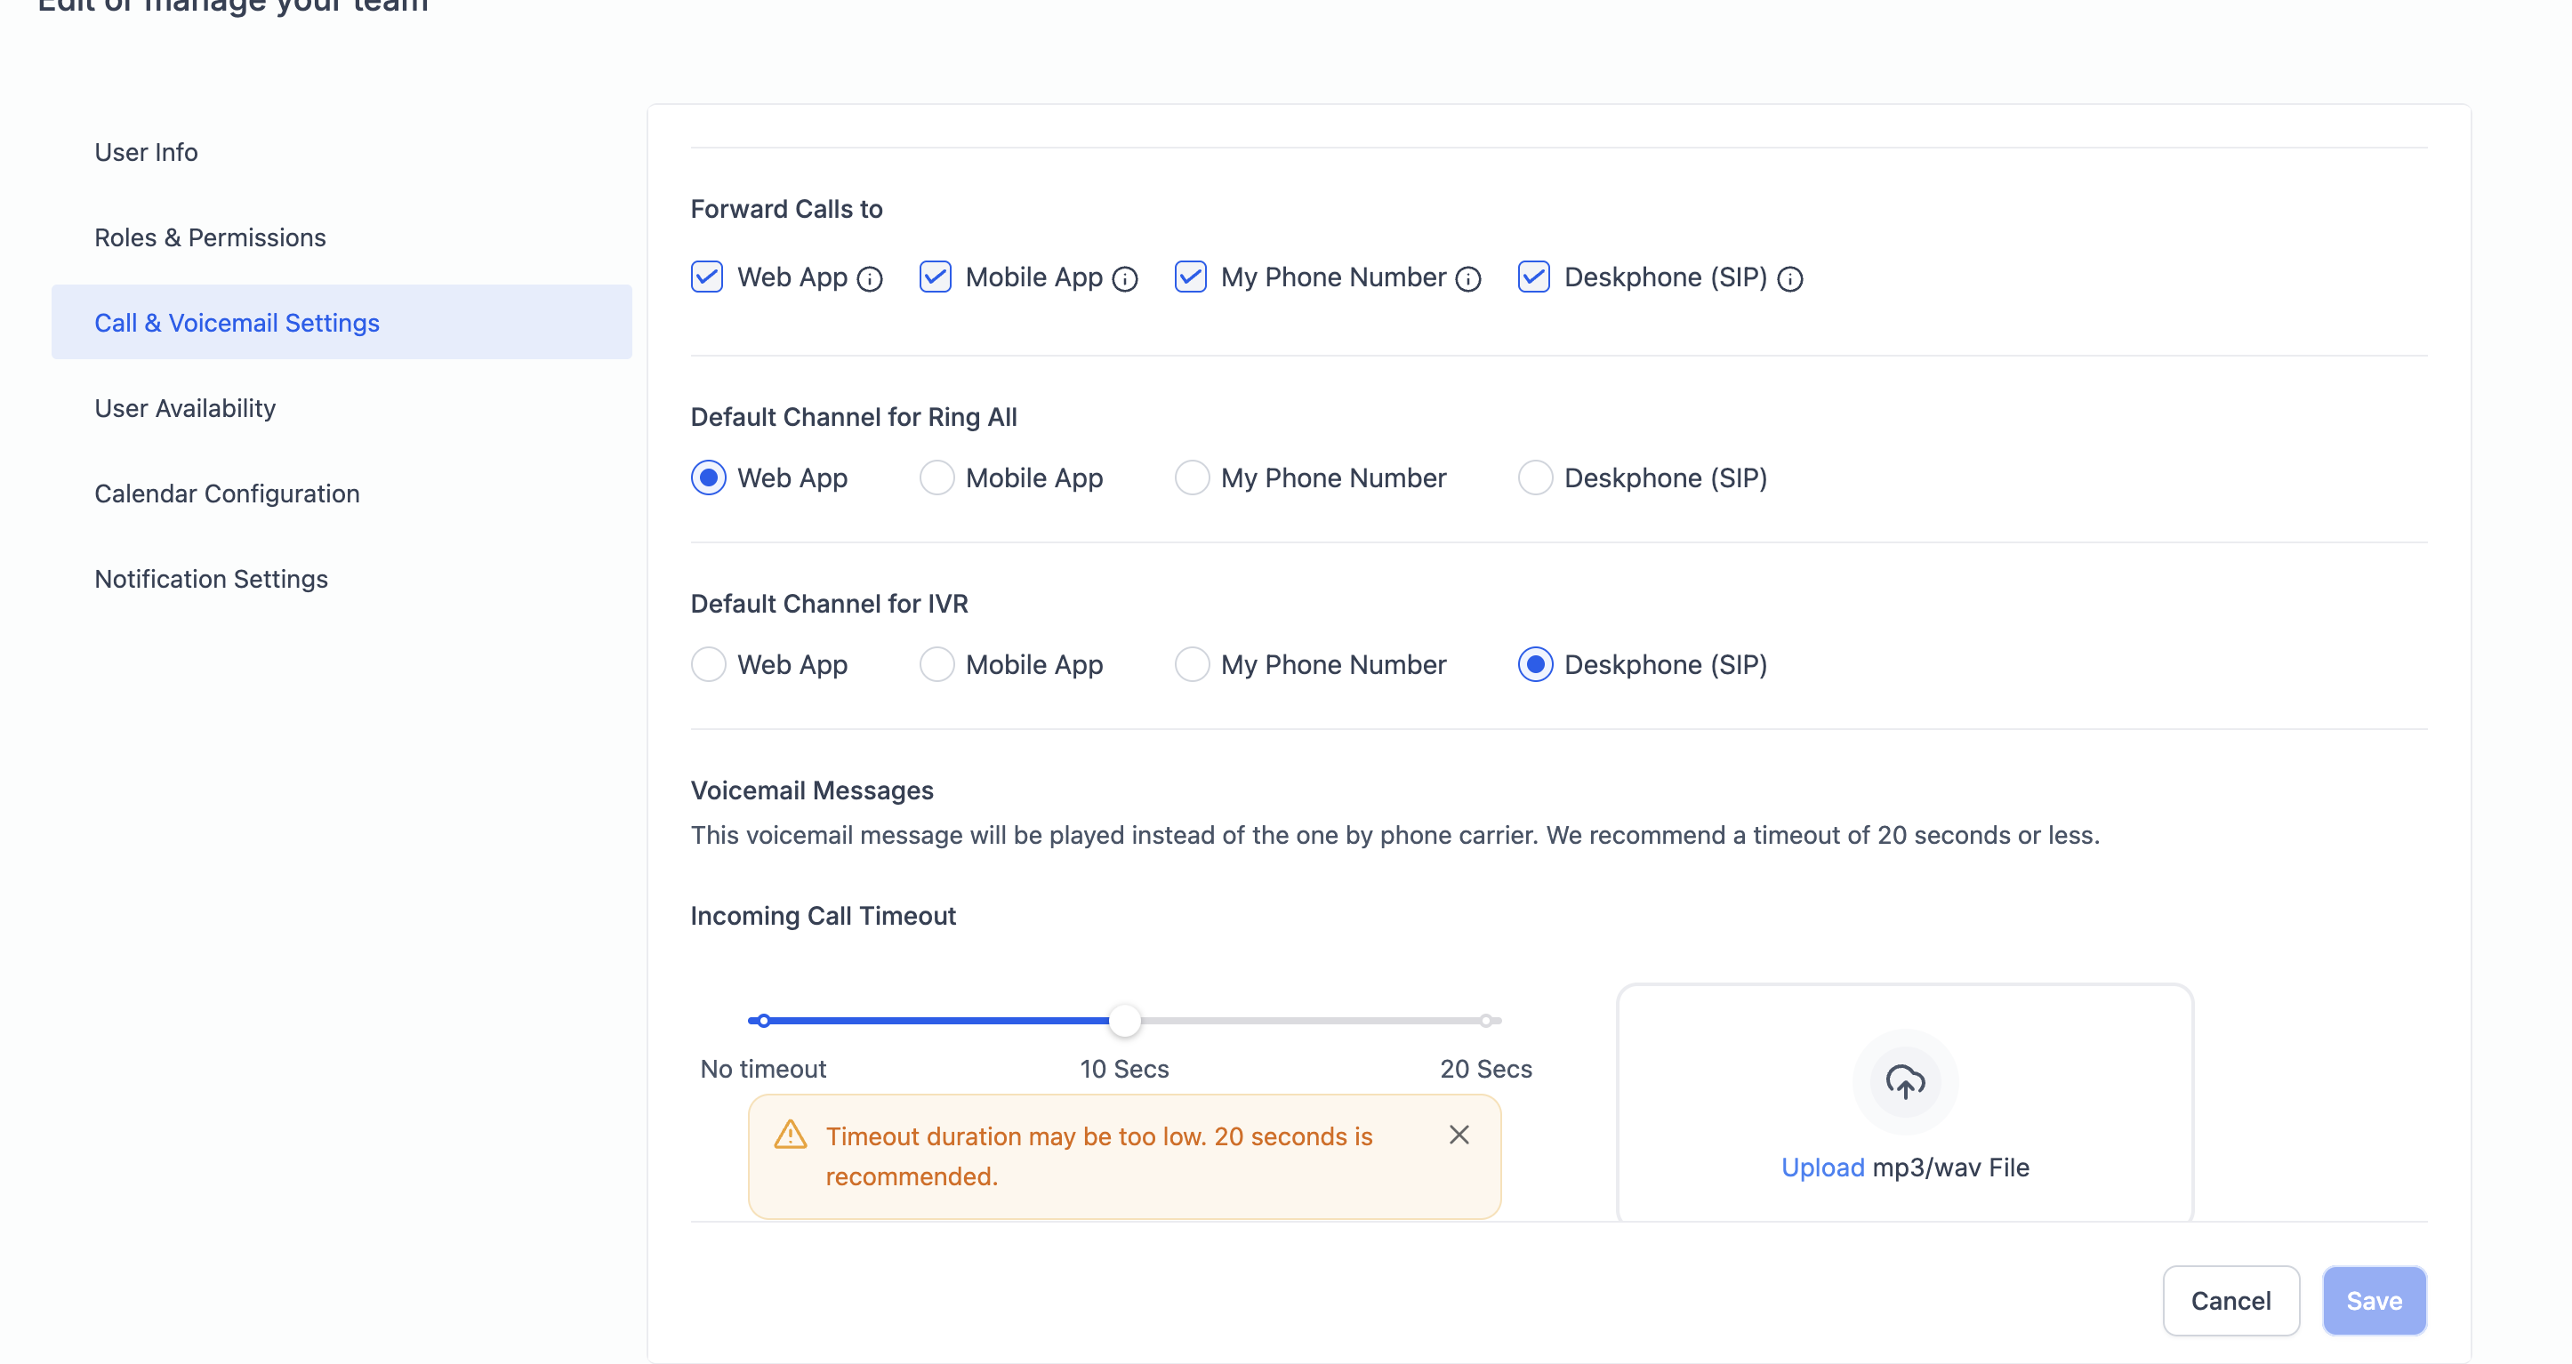Image resolution: width=2572 pixels, height=1364 pixels.
Task: Uncheck Web App forwarding checkbox
Action: pyautogui.click(x=707, y=277)
